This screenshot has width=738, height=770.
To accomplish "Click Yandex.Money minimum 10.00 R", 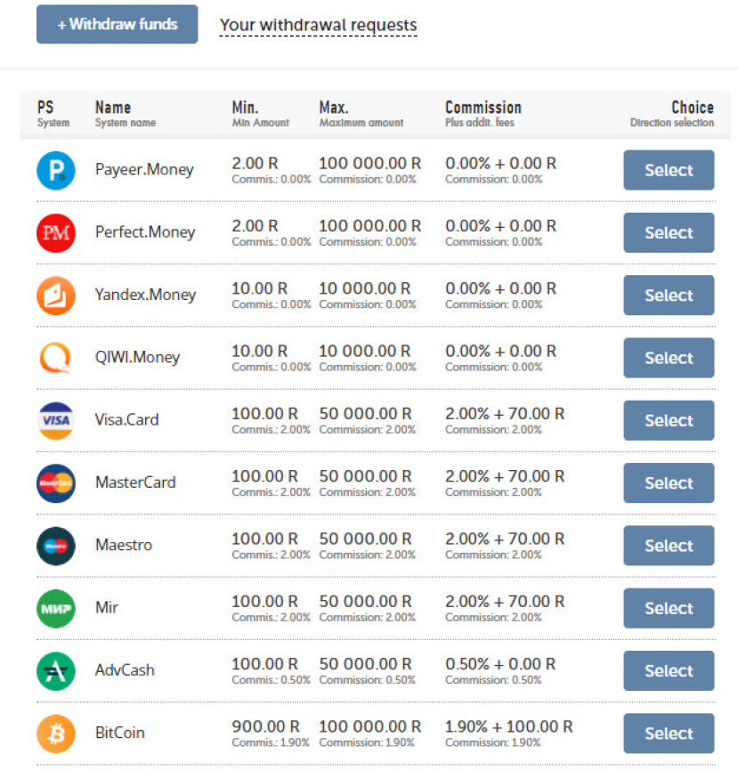I will pyautogui.click(x=259, y=288).
